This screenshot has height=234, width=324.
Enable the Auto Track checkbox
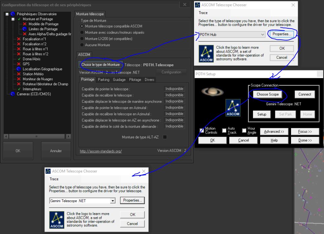[x=224, y=130]
